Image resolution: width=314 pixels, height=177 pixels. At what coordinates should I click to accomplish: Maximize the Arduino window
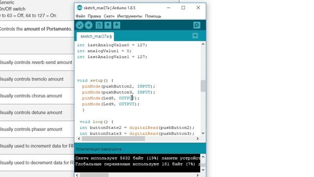183,8
